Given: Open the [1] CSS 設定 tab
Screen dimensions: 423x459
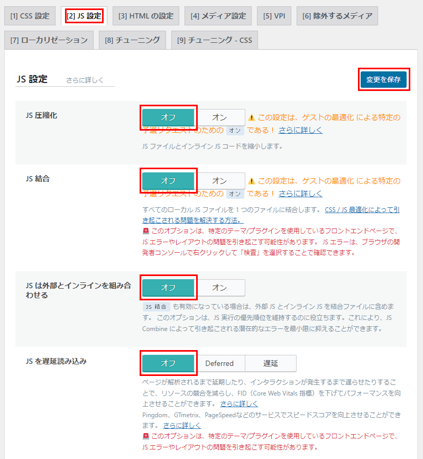Looking at the screenshot, I should coord(30,16).
